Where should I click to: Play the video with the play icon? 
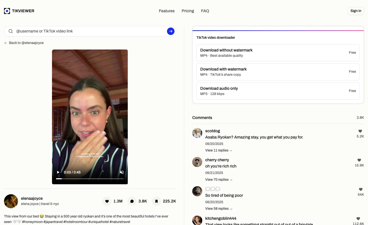[x=58, y=172]
